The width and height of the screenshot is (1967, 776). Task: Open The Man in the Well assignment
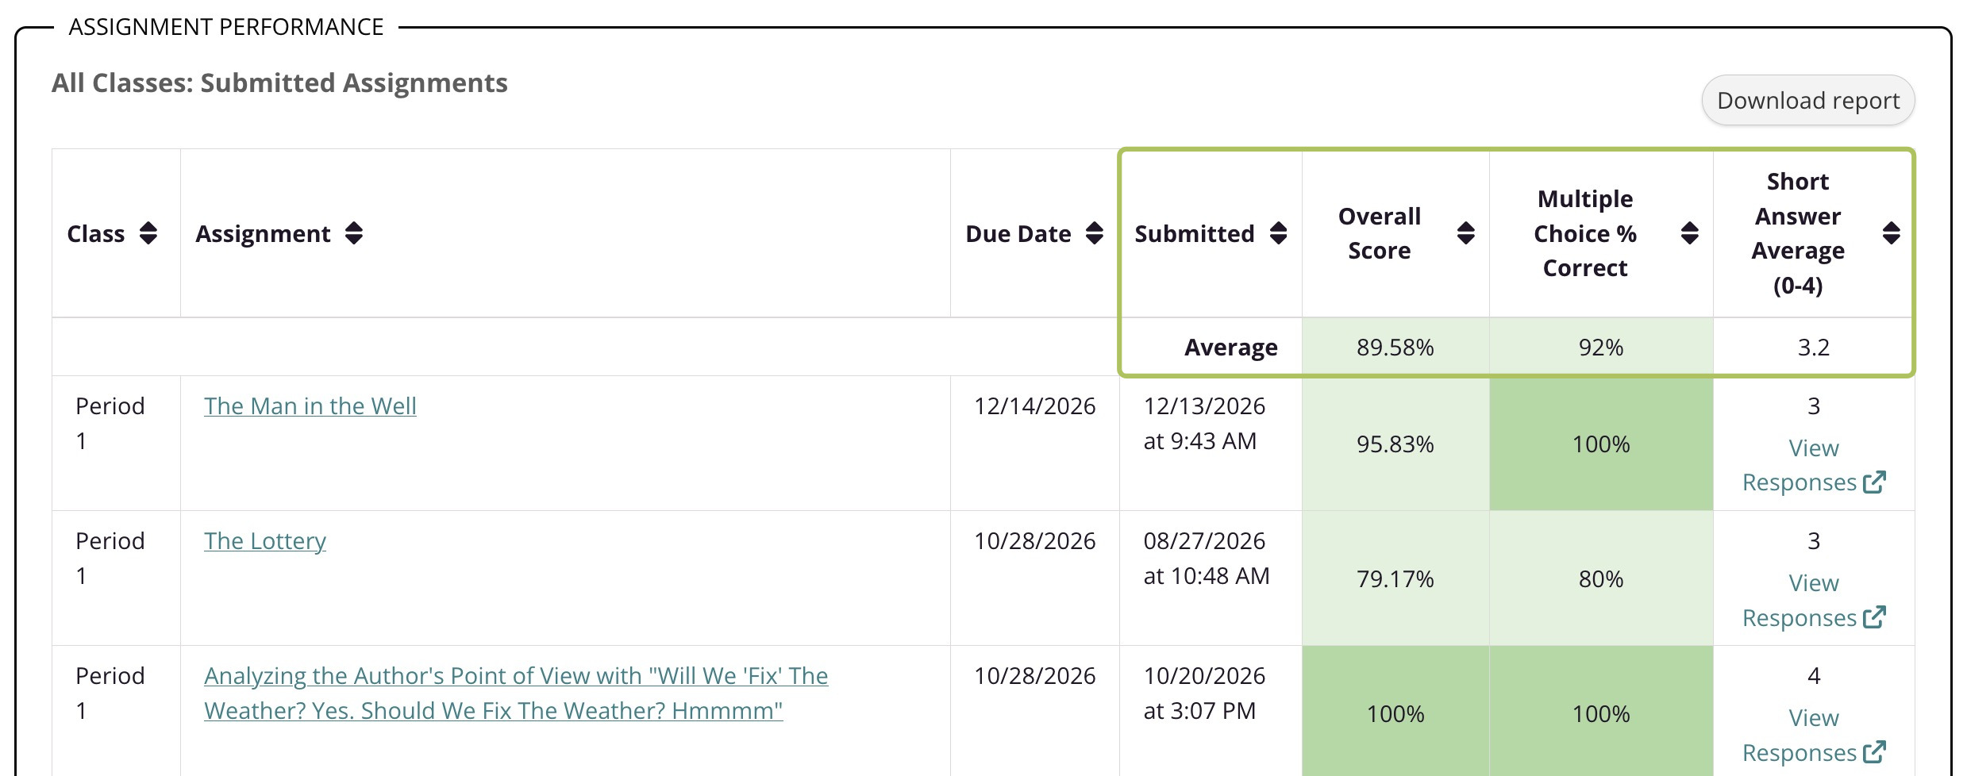(310, 406)
